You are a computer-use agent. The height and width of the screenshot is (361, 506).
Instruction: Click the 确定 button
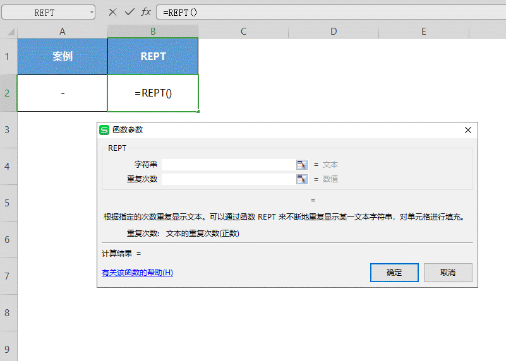pyautogui.click(x=394, y=273)
